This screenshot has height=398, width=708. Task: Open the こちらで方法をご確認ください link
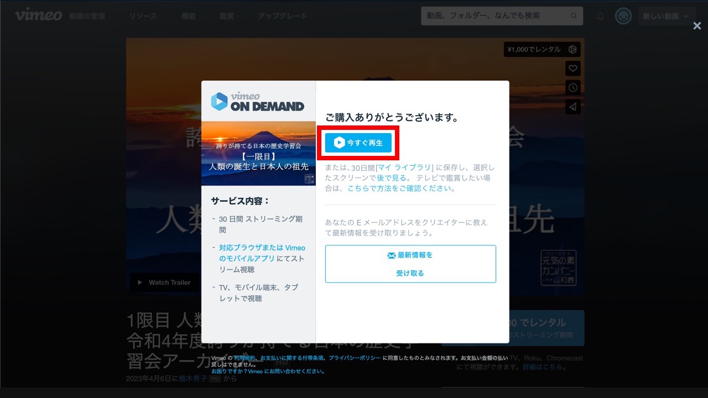[399, 188]
